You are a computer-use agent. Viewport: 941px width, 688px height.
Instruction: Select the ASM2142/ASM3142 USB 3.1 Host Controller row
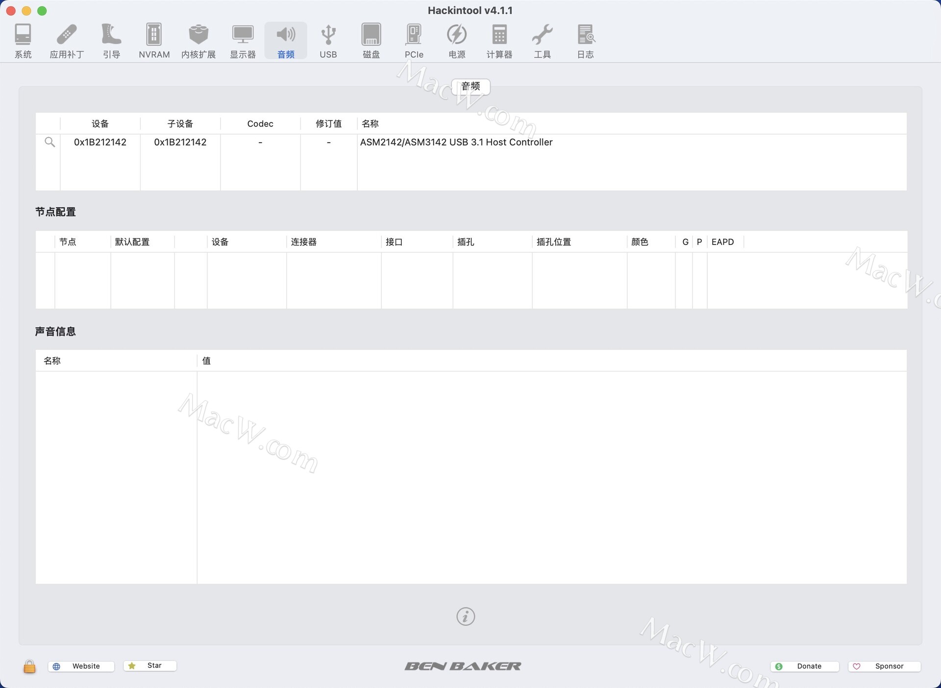coord(456,142)
